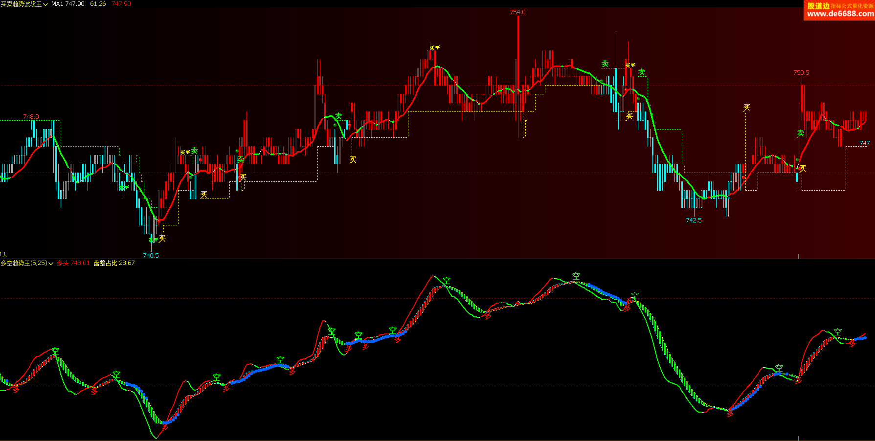The height and width of the screenshot is (441, 875).
Task: Open the 买卖趋势波段王 indicator title
Action: click(x=21, y=4)
